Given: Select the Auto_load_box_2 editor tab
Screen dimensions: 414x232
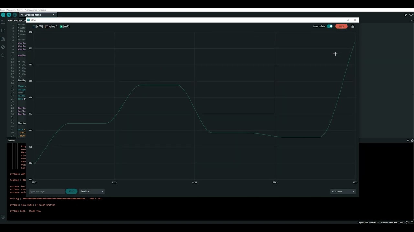Looking at the screenshot, I should 17,20.
